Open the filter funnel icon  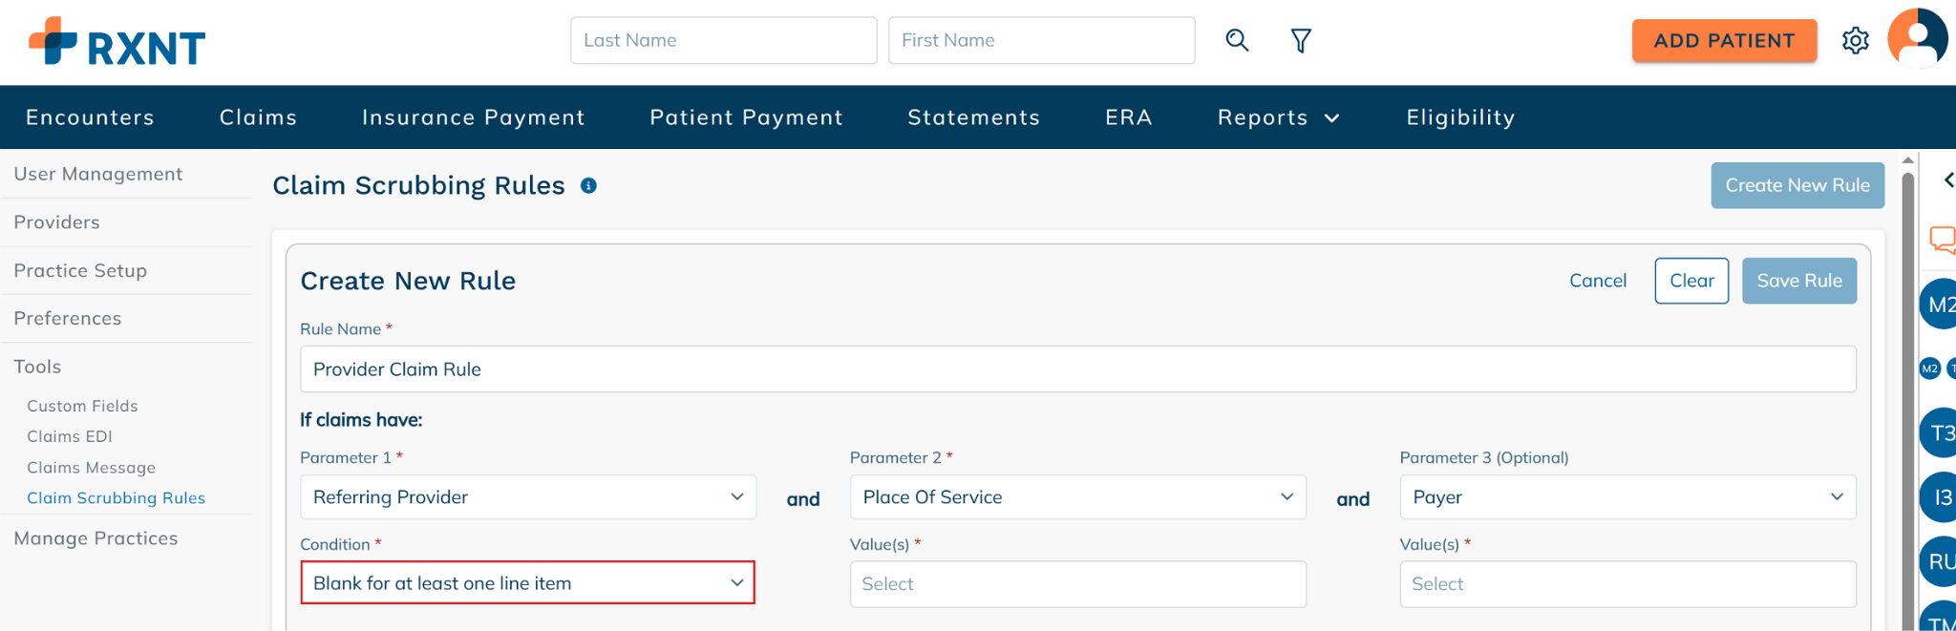tap(1301, 40)
